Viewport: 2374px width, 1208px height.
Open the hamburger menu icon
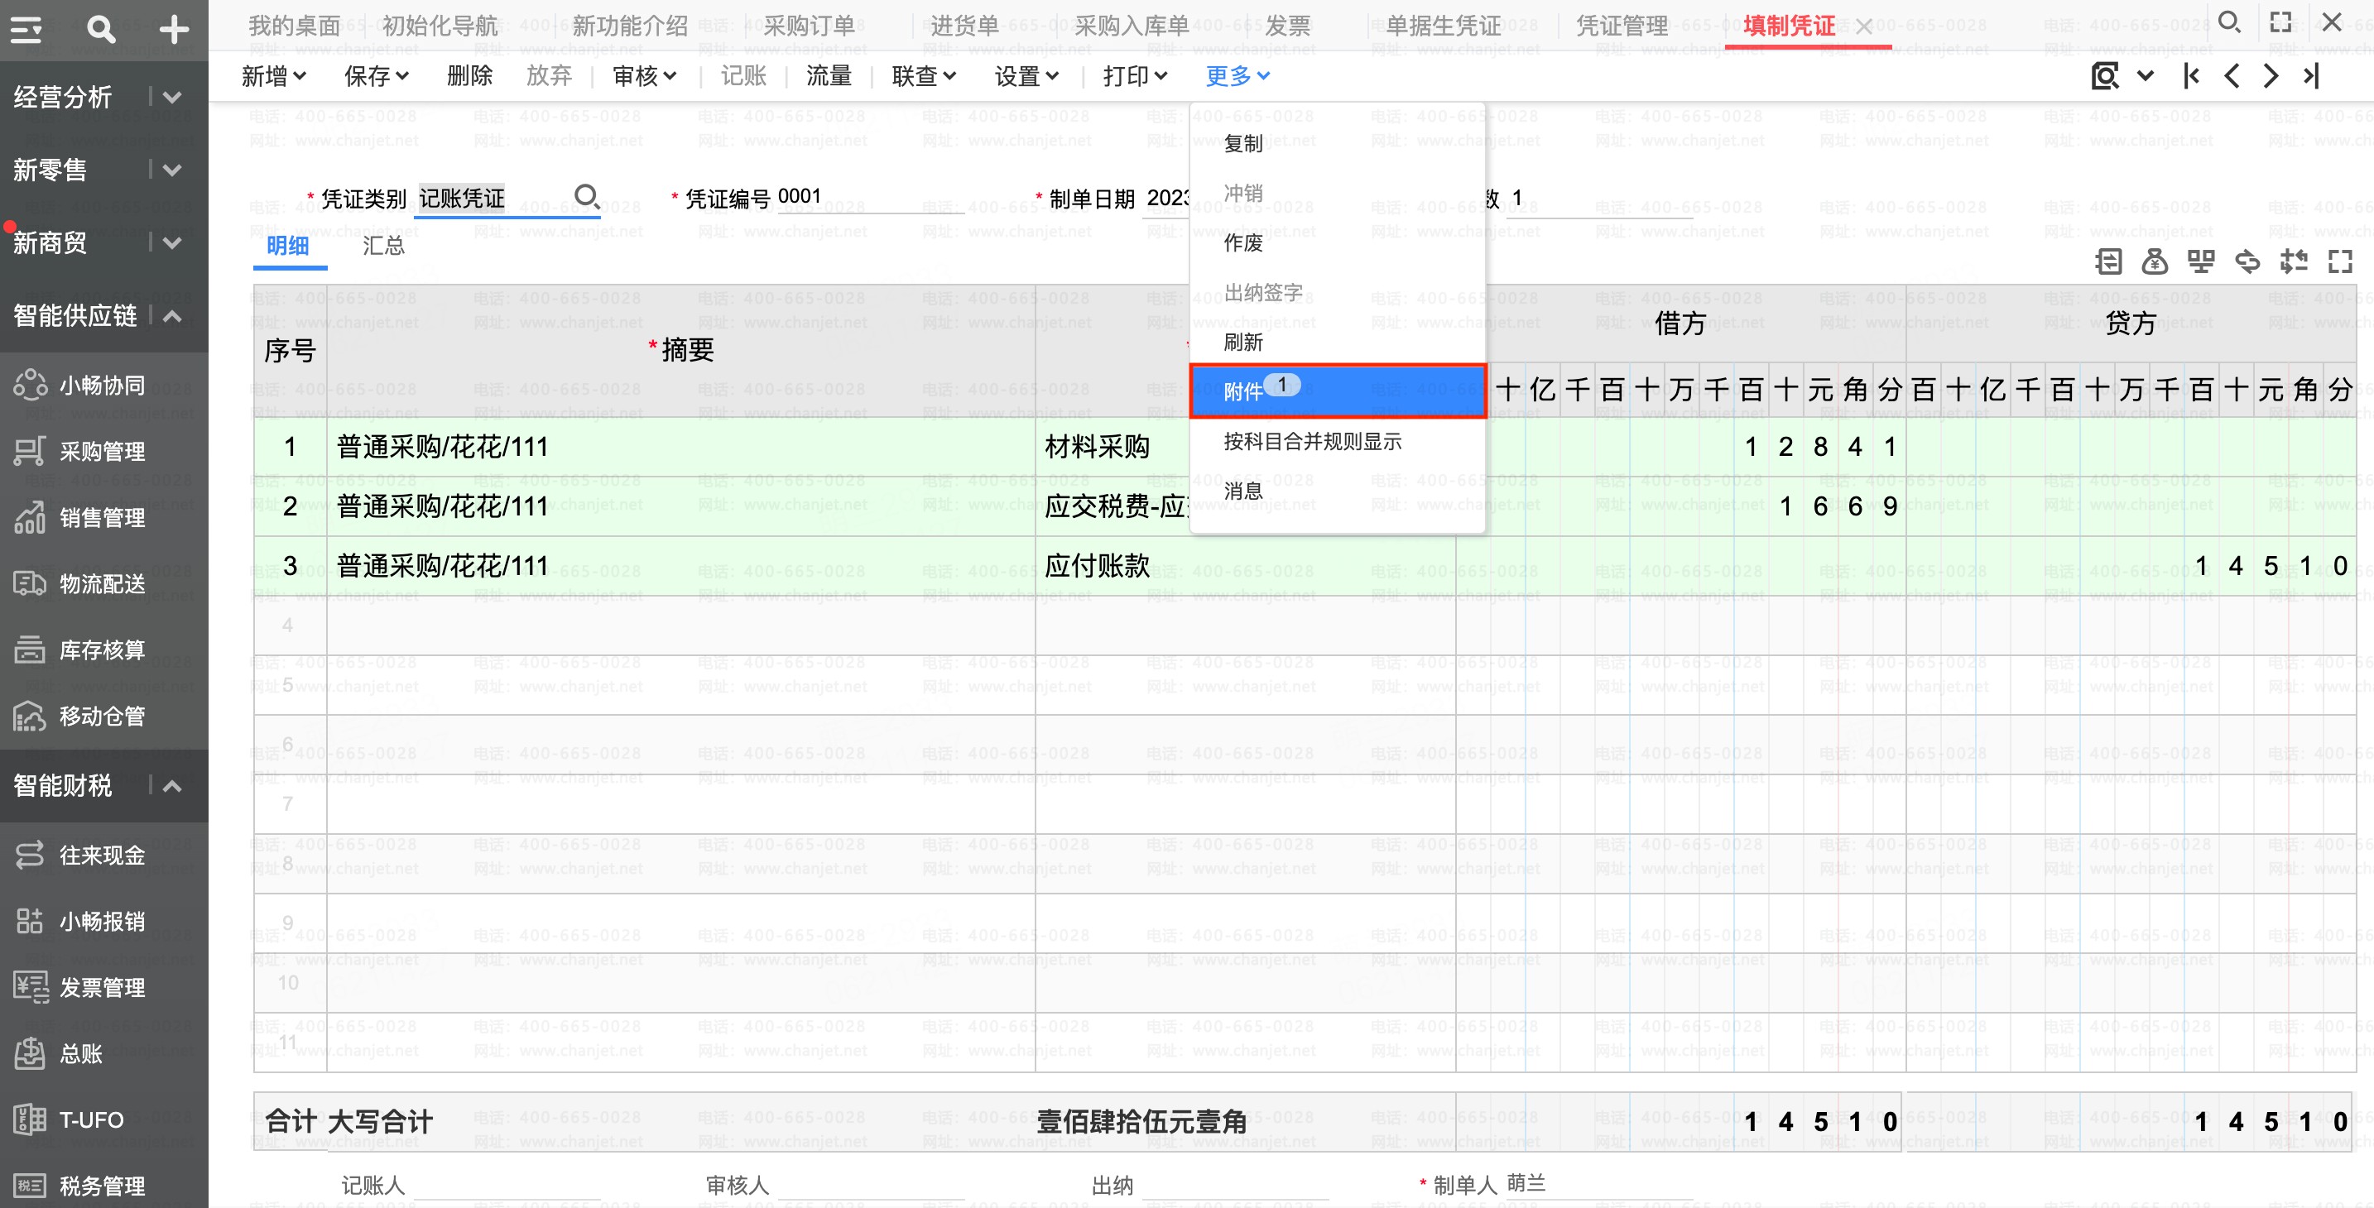click(26, 30)
